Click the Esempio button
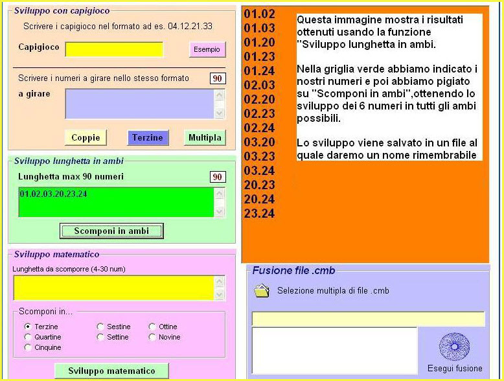 click(x=207, y=49)
